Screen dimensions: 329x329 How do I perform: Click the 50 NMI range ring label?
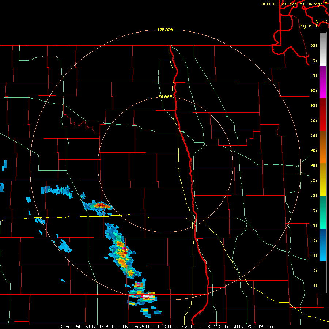(x=165, y=97)
